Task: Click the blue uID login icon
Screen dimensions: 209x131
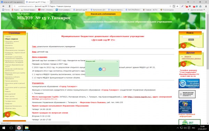Action: pyautogui.click(x=100, y=69)
